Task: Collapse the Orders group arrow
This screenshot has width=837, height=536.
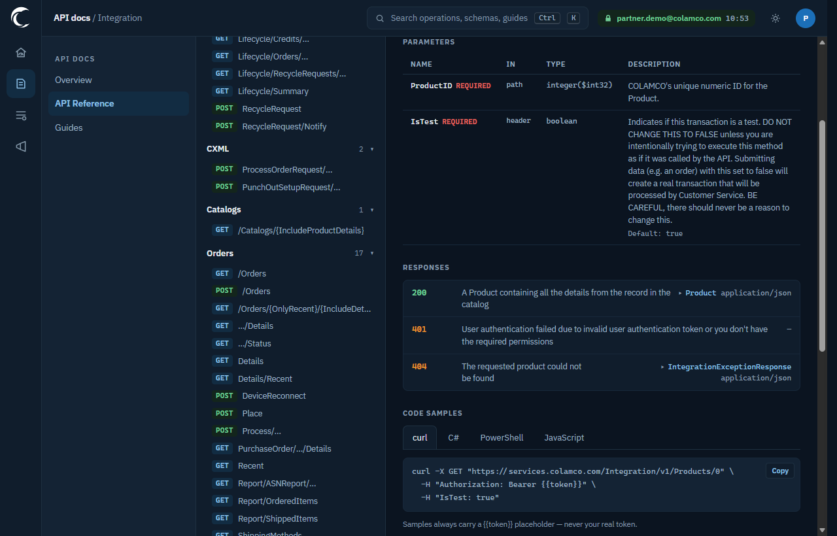Action: 372,253
